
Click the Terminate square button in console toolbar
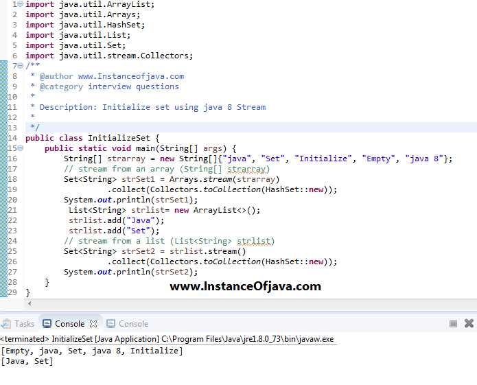(x=453, y=323)
